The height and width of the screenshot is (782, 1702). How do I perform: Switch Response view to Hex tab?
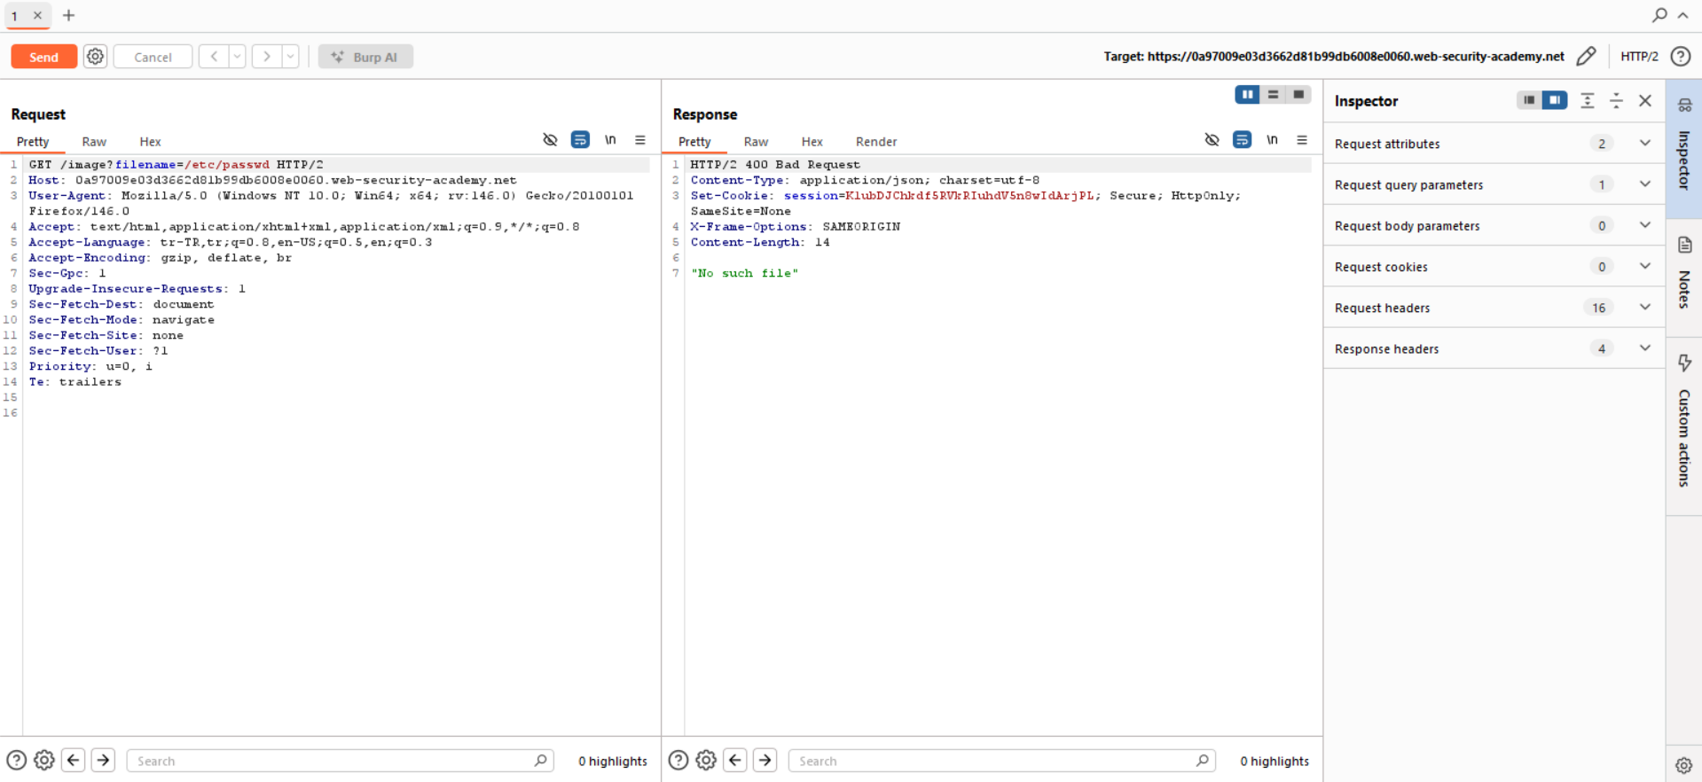(812, 142)
